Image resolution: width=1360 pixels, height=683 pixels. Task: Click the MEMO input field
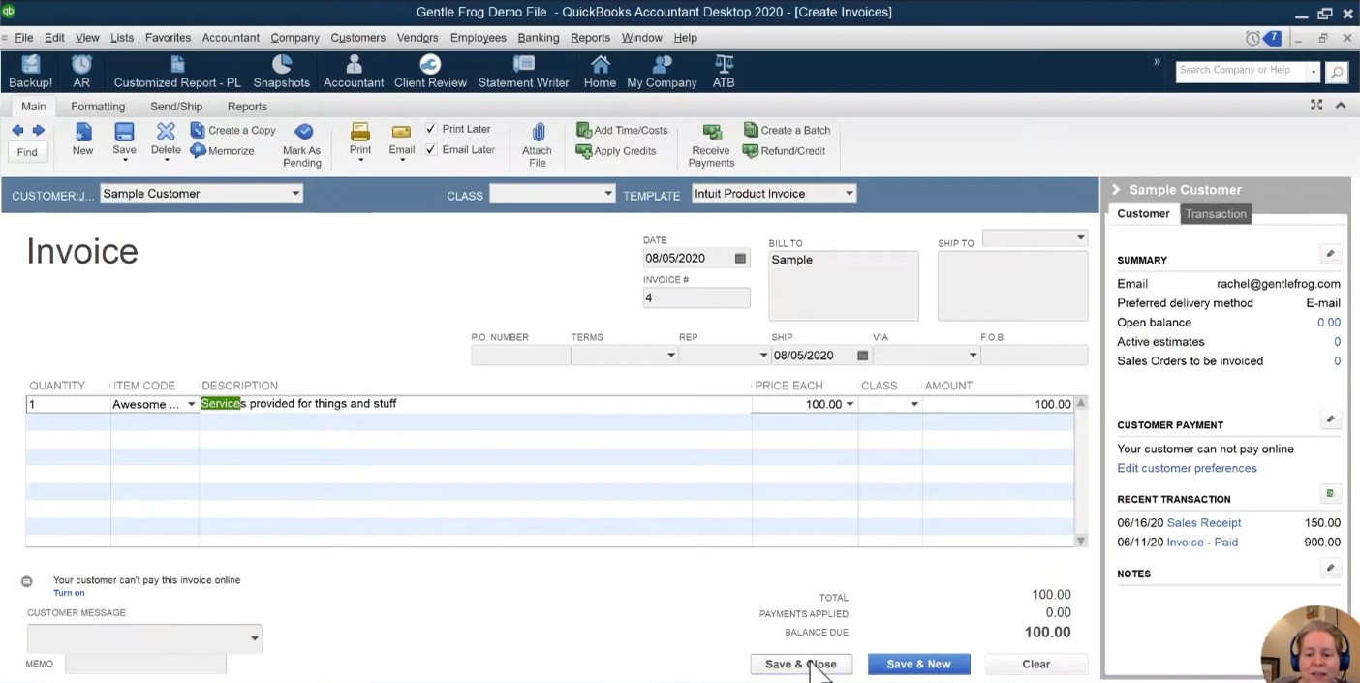(x=145, y=664)
